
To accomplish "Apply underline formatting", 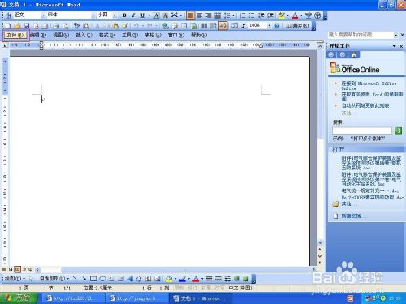I will [x=142, y=15].
